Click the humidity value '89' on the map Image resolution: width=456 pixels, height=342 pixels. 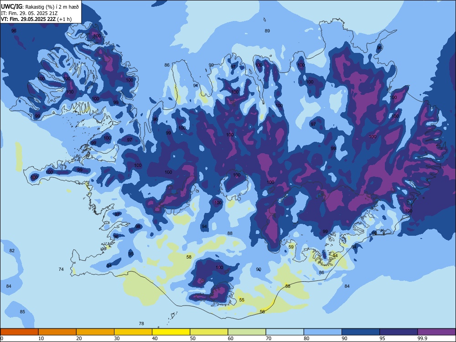[x=267, y=31]
